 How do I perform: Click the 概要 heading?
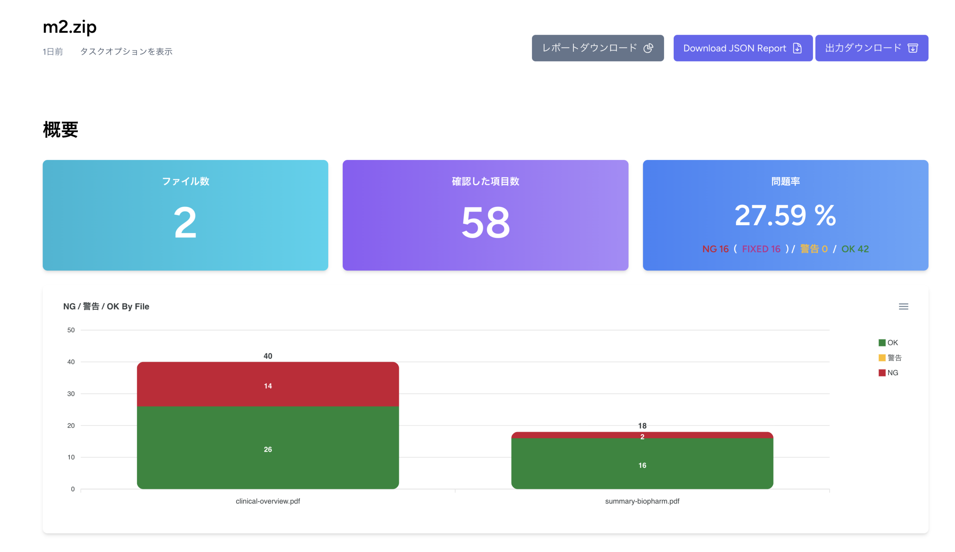[x=61, y=129]
